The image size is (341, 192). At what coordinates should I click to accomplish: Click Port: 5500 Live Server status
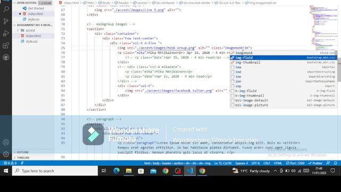295,163
